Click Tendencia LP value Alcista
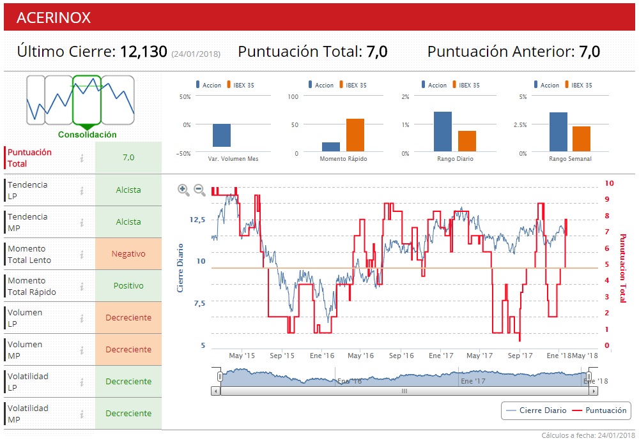 point(128,190)
